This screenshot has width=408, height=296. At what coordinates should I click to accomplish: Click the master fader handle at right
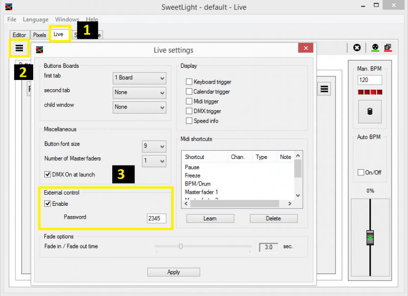pyautogui.click(x=370, y=237)
